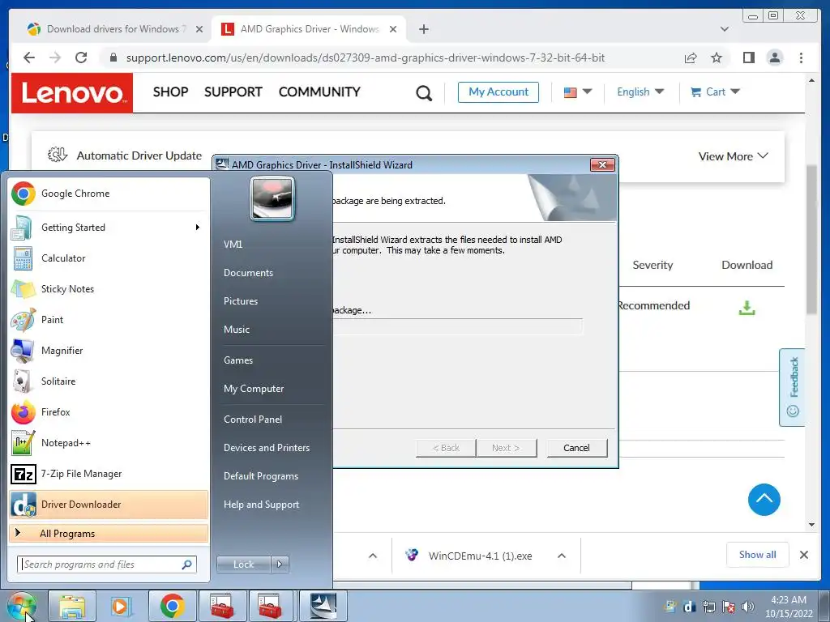Open Pictures from Start menu

click(x=241, y=301)
